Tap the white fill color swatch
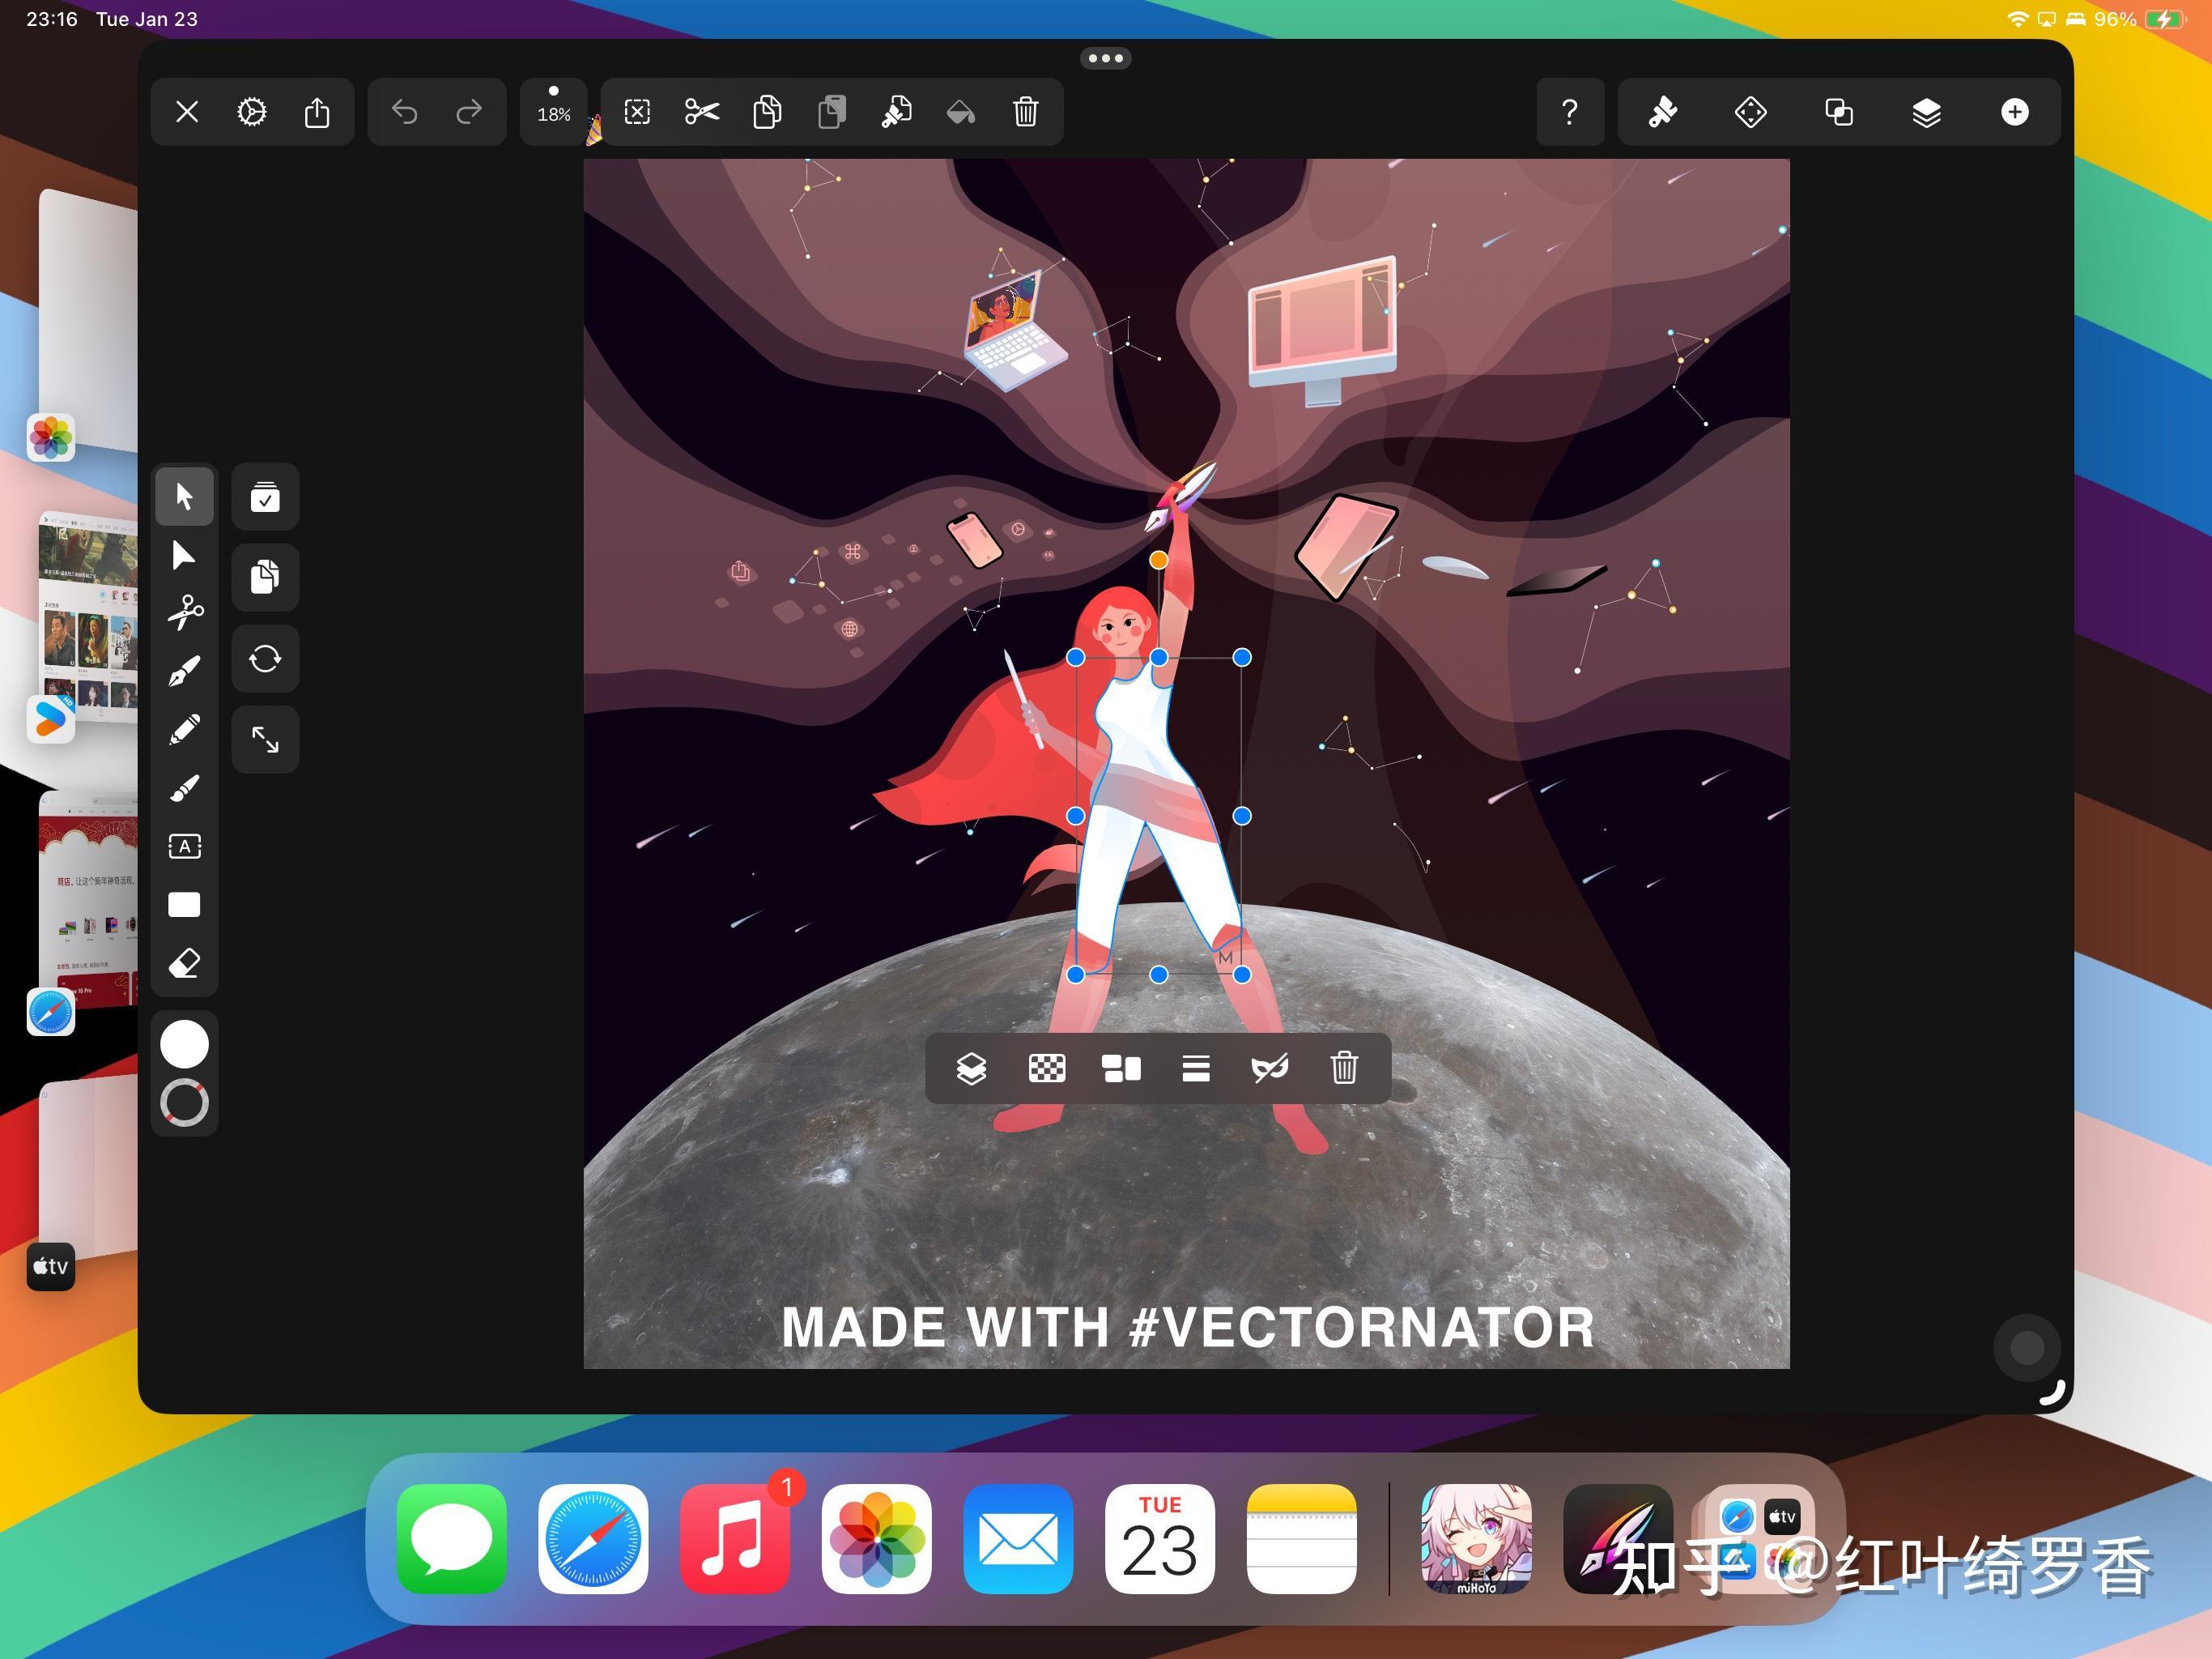Screen dimensions: 2212x1659 pyautogui.click(x=184, y=1045)
